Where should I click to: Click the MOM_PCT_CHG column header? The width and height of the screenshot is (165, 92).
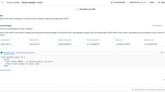click(149, 40)
